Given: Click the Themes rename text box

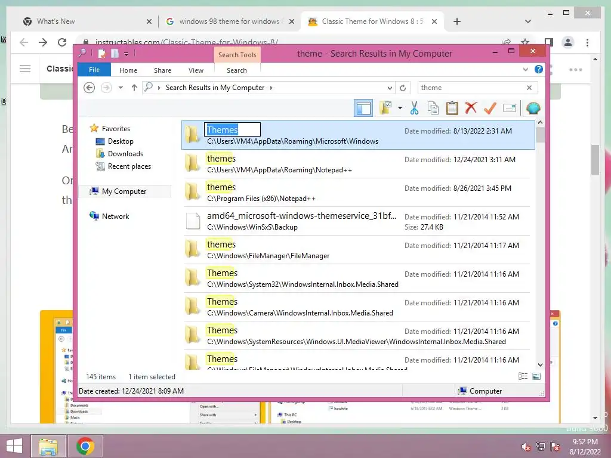Looking at the screenshot, I should (232, 129).
